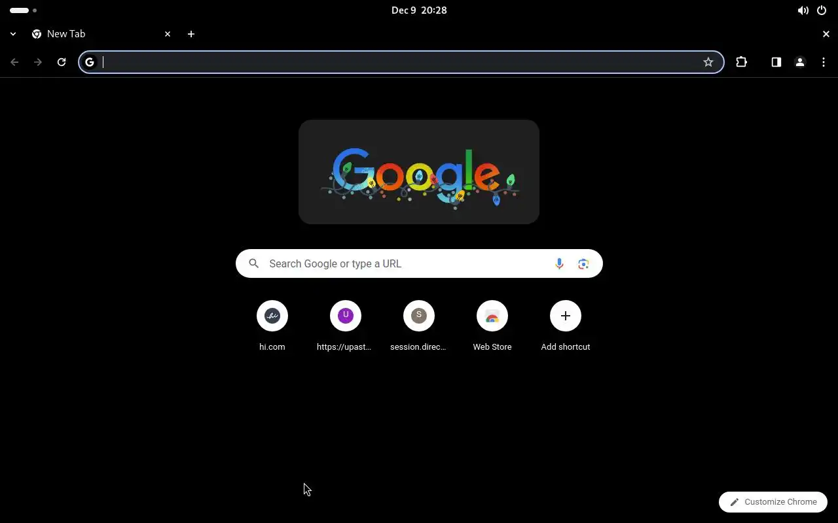The height and width of the screenshot is (523, 838).
Task: Click the Search Google or type a URL box
Action: (x=419, y=263)
